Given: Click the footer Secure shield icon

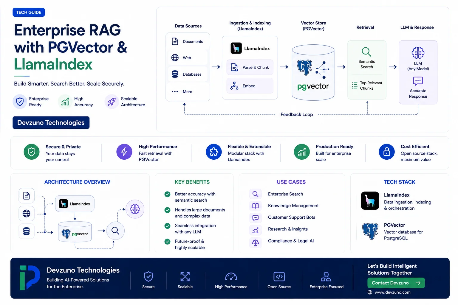Looking at the screenshot, I should click(148, 276).
